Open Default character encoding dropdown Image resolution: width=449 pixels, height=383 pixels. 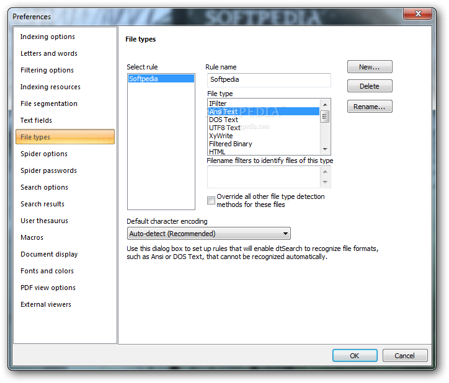(209, 234)
